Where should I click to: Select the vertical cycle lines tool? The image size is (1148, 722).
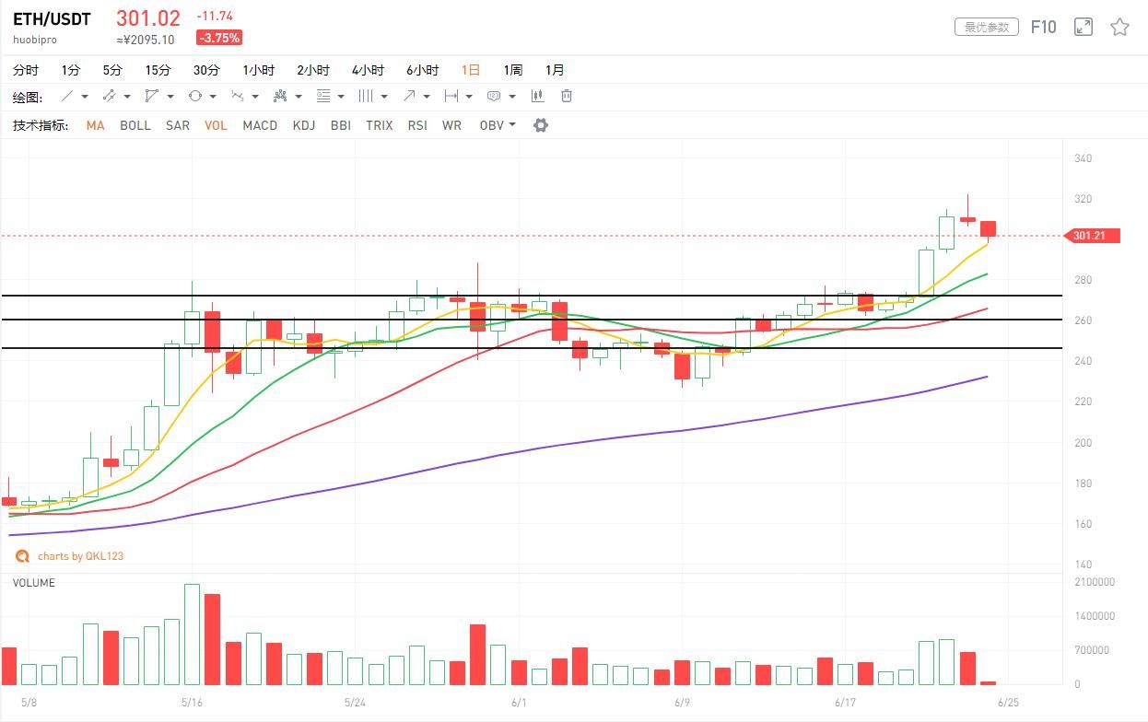pyautogui.click(x=366, y=97)
